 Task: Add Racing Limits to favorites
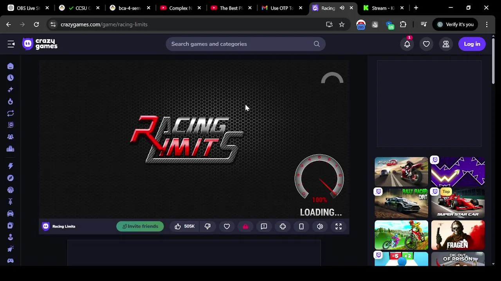pyautogui.click(x=227, y=226)
